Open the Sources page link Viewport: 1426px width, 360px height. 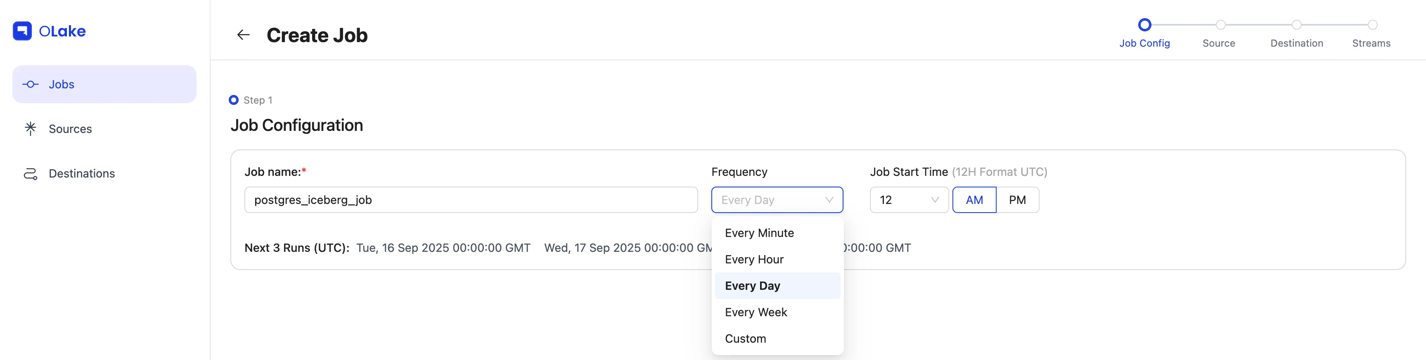[x=70, y=129]
